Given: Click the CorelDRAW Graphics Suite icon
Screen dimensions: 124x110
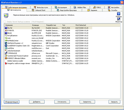Looking at the screenshot, I should point(6,46).
